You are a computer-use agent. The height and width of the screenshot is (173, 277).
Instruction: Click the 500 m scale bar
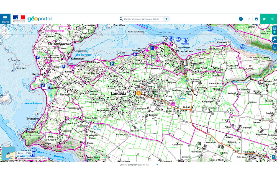point(32,158)
